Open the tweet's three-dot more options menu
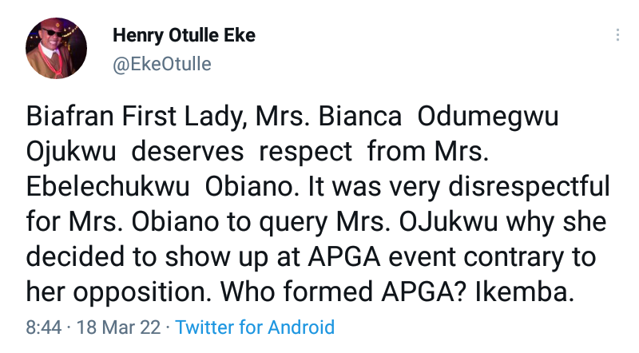 coord(617,36)
